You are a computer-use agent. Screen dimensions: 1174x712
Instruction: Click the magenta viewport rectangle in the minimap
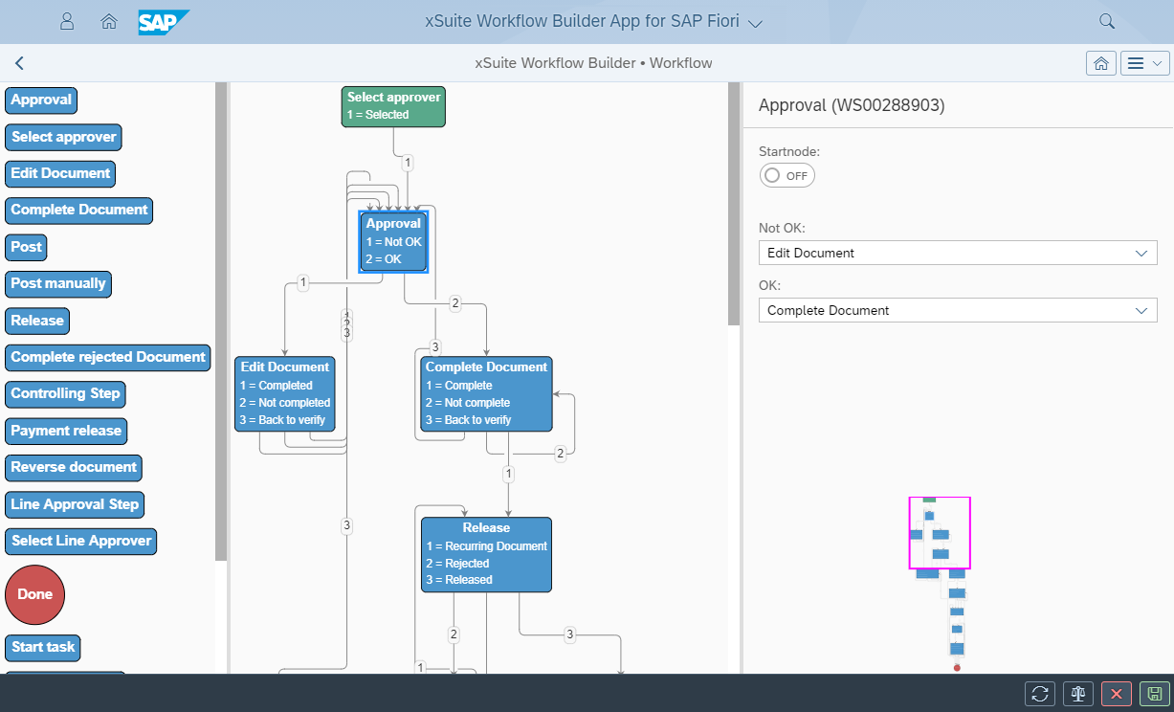[x=940, y=533]
